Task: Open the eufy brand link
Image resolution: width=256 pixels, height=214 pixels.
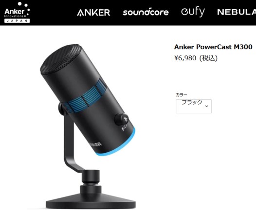Action: pyautogui.click(x=193, y=12)
